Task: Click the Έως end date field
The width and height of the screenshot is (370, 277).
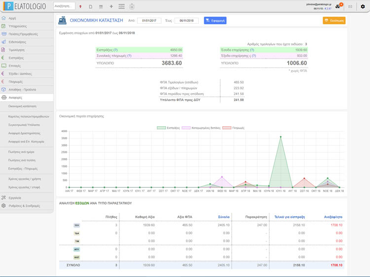Action: tap(186, 21)
